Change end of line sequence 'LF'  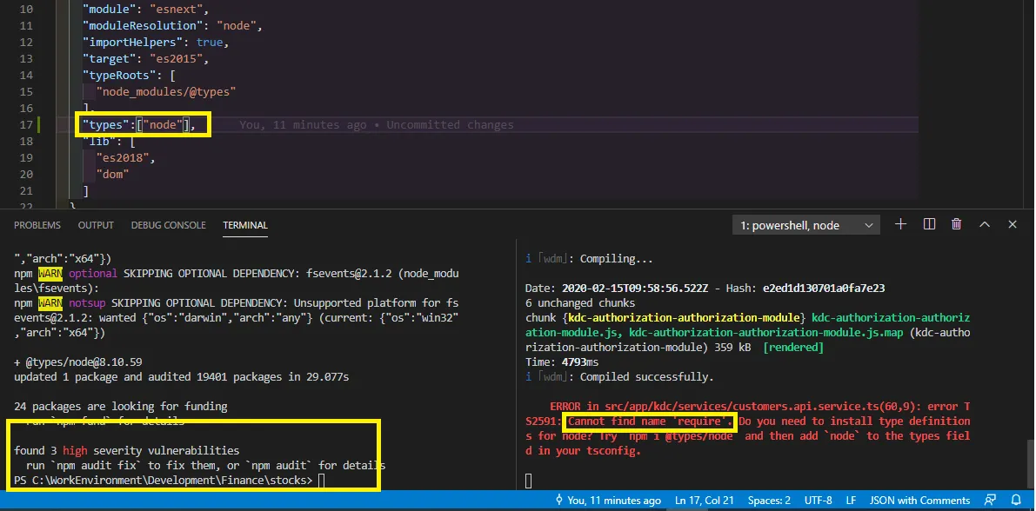851,501
